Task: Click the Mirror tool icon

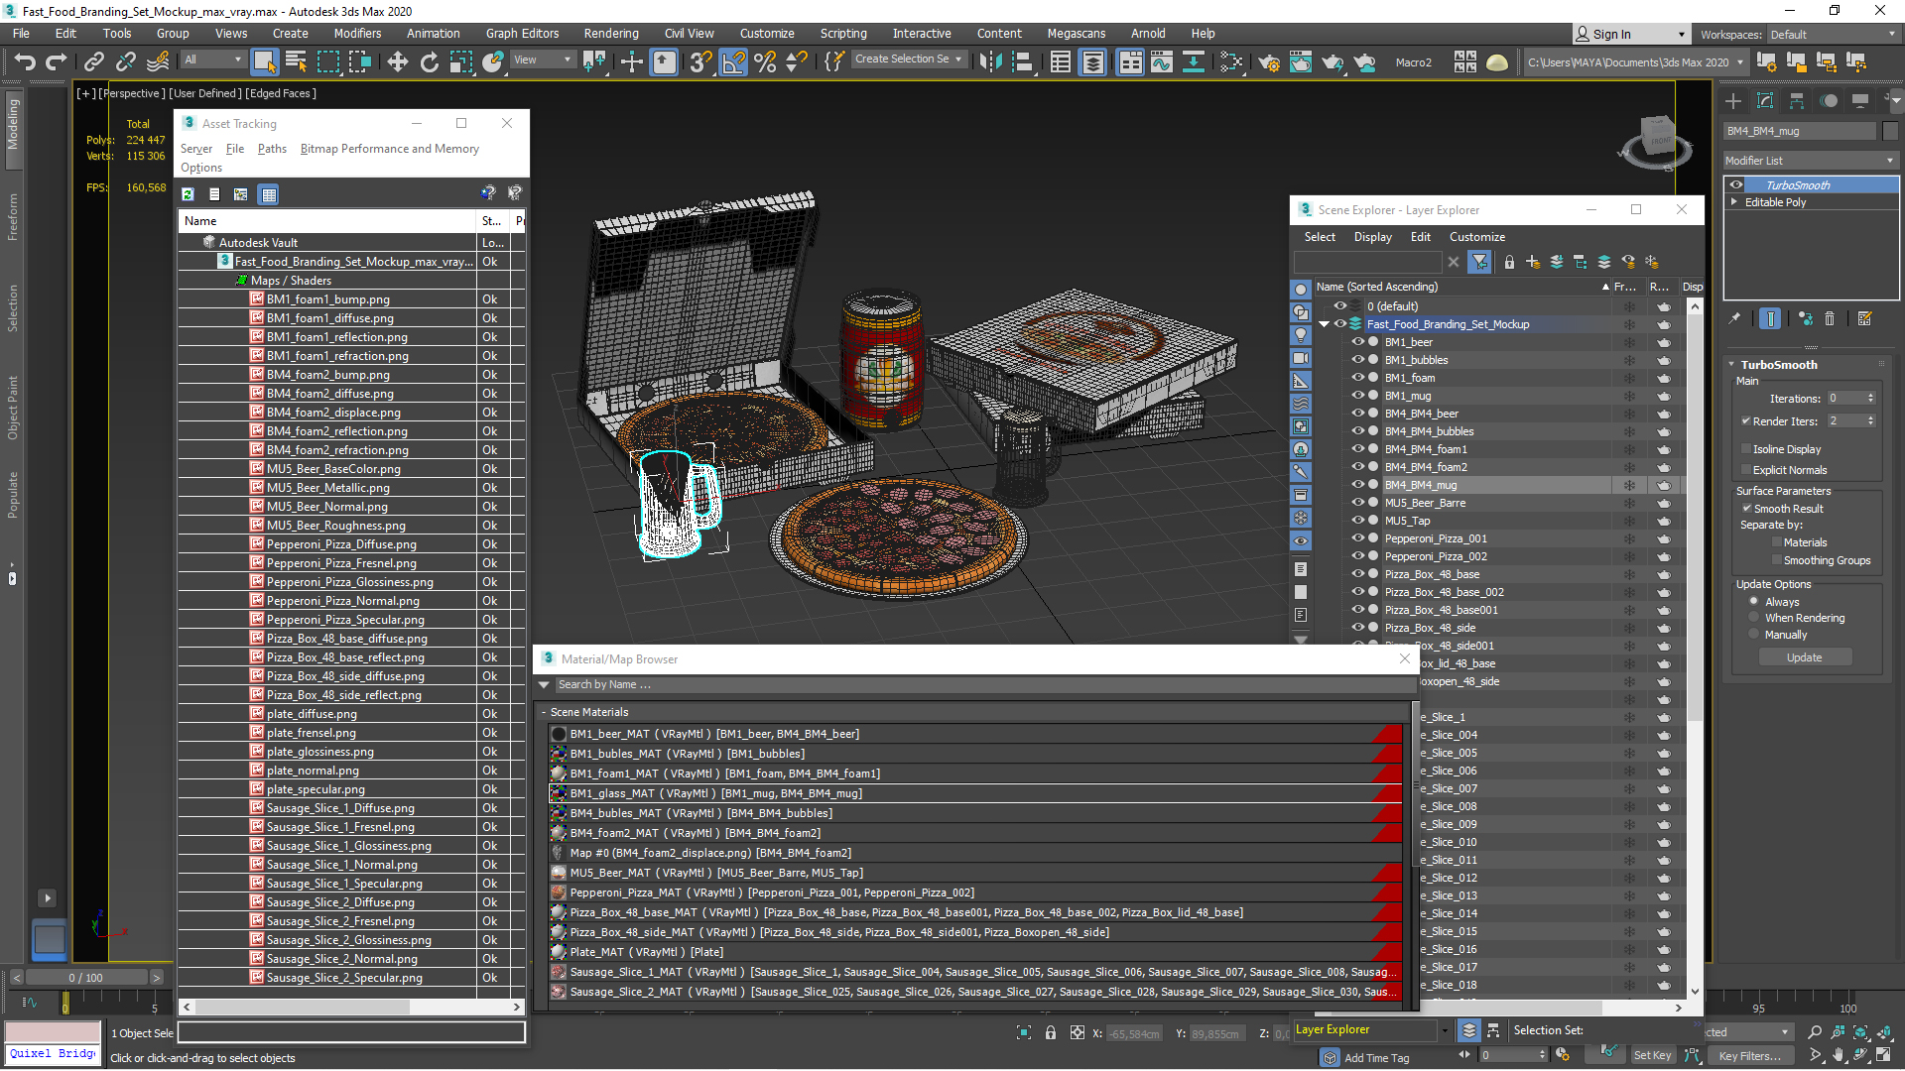Action: 990,62
